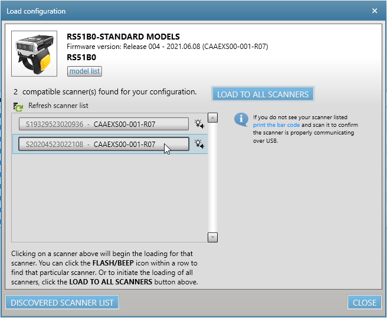387x318 pixels.
Task: Click the CLOSE button at the bottom
Action: 364,302
